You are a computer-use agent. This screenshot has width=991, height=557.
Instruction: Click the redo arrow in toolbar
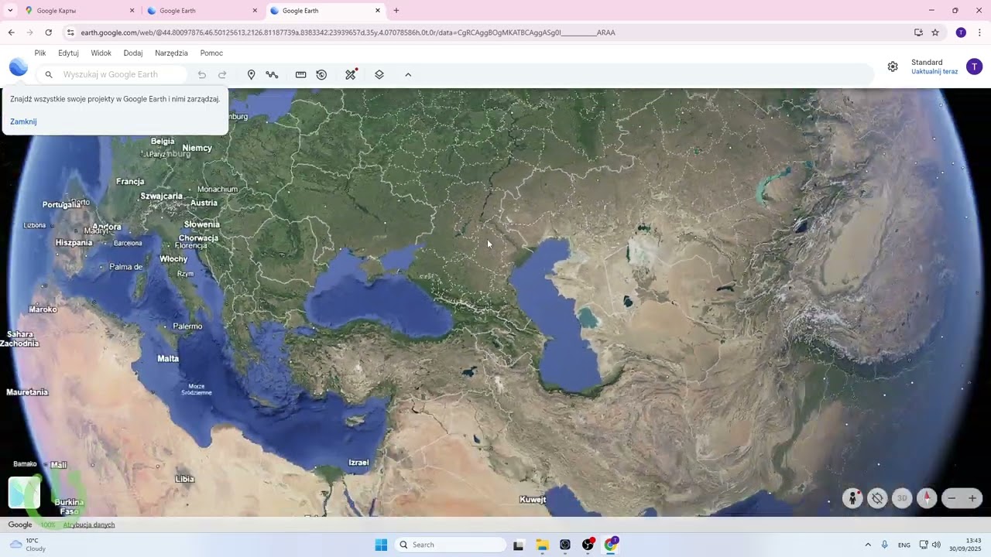222,75
